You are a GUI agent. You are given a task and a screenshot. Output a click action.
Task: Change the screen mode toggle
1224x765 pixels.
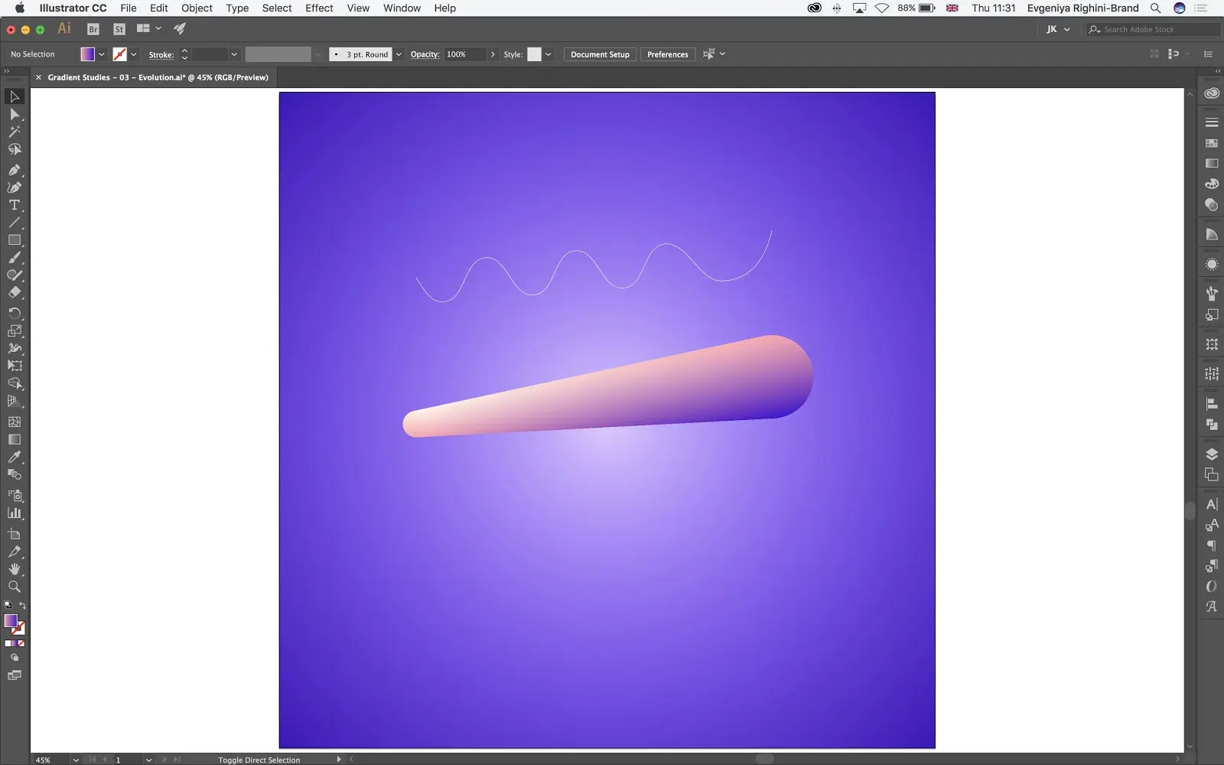14,675
